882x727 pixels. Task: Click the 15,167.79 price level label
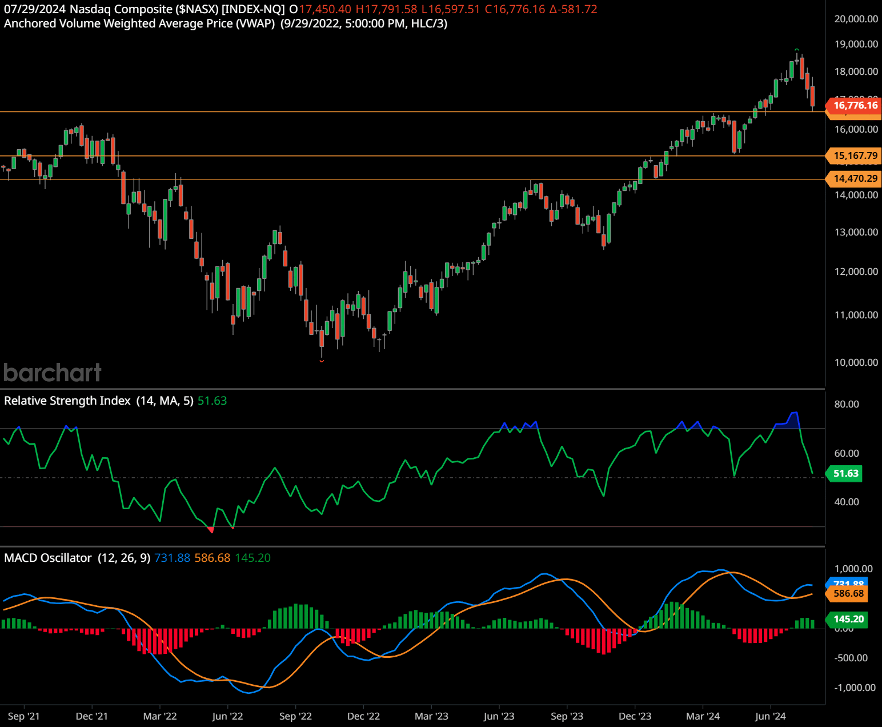(855, 155)
